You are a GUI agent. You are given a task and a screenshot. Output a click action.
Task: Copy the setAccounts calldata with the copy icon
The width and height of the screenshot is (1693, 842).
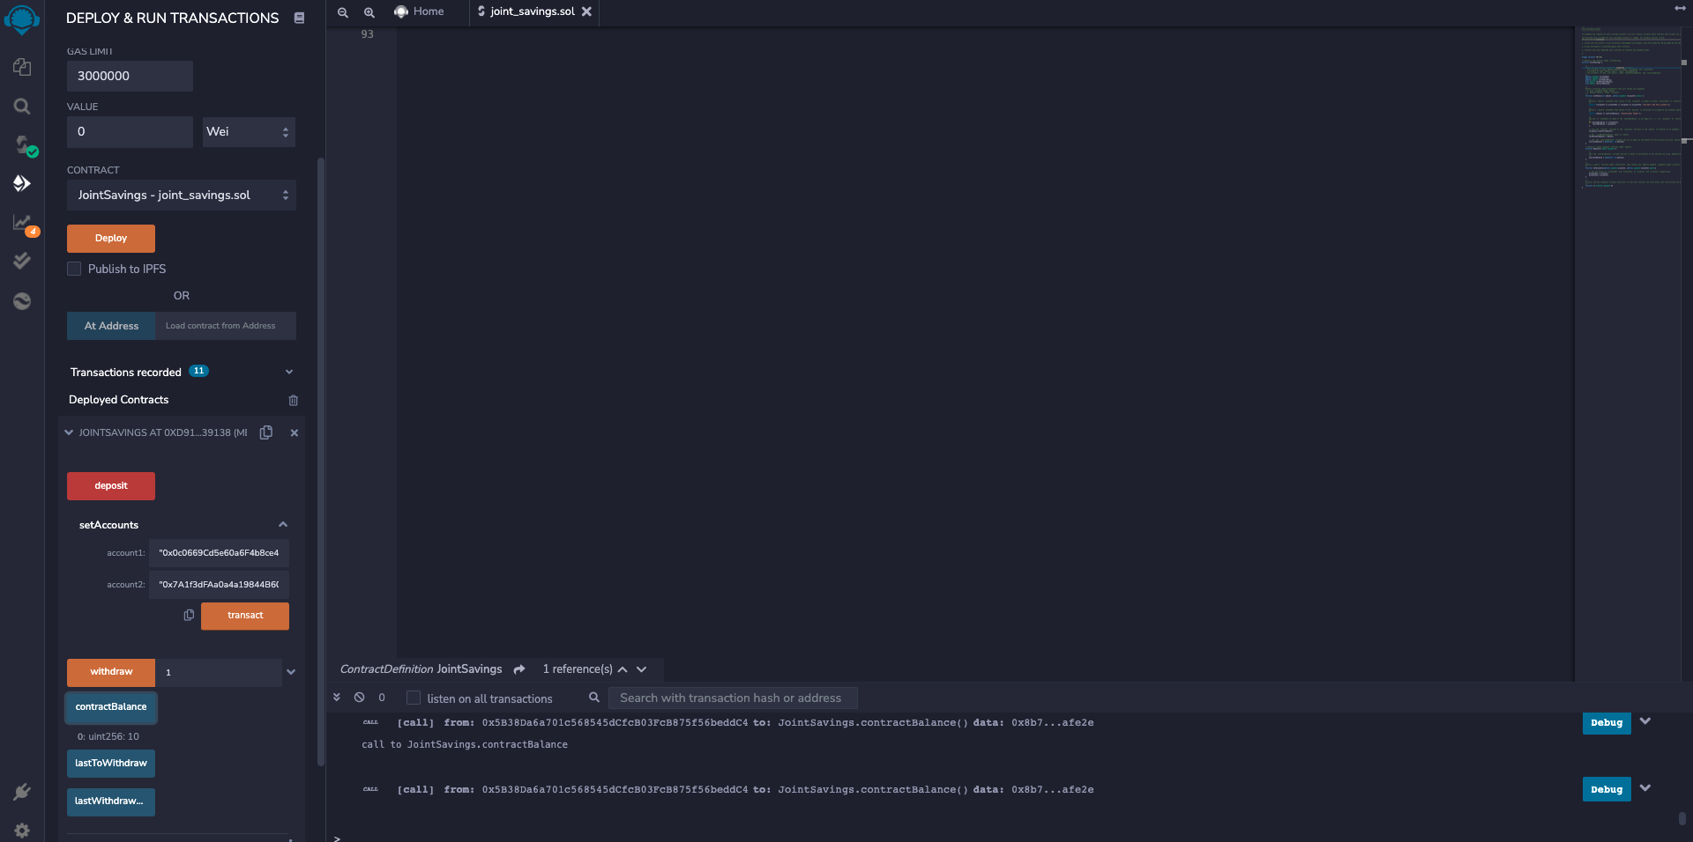coord(189,616)
